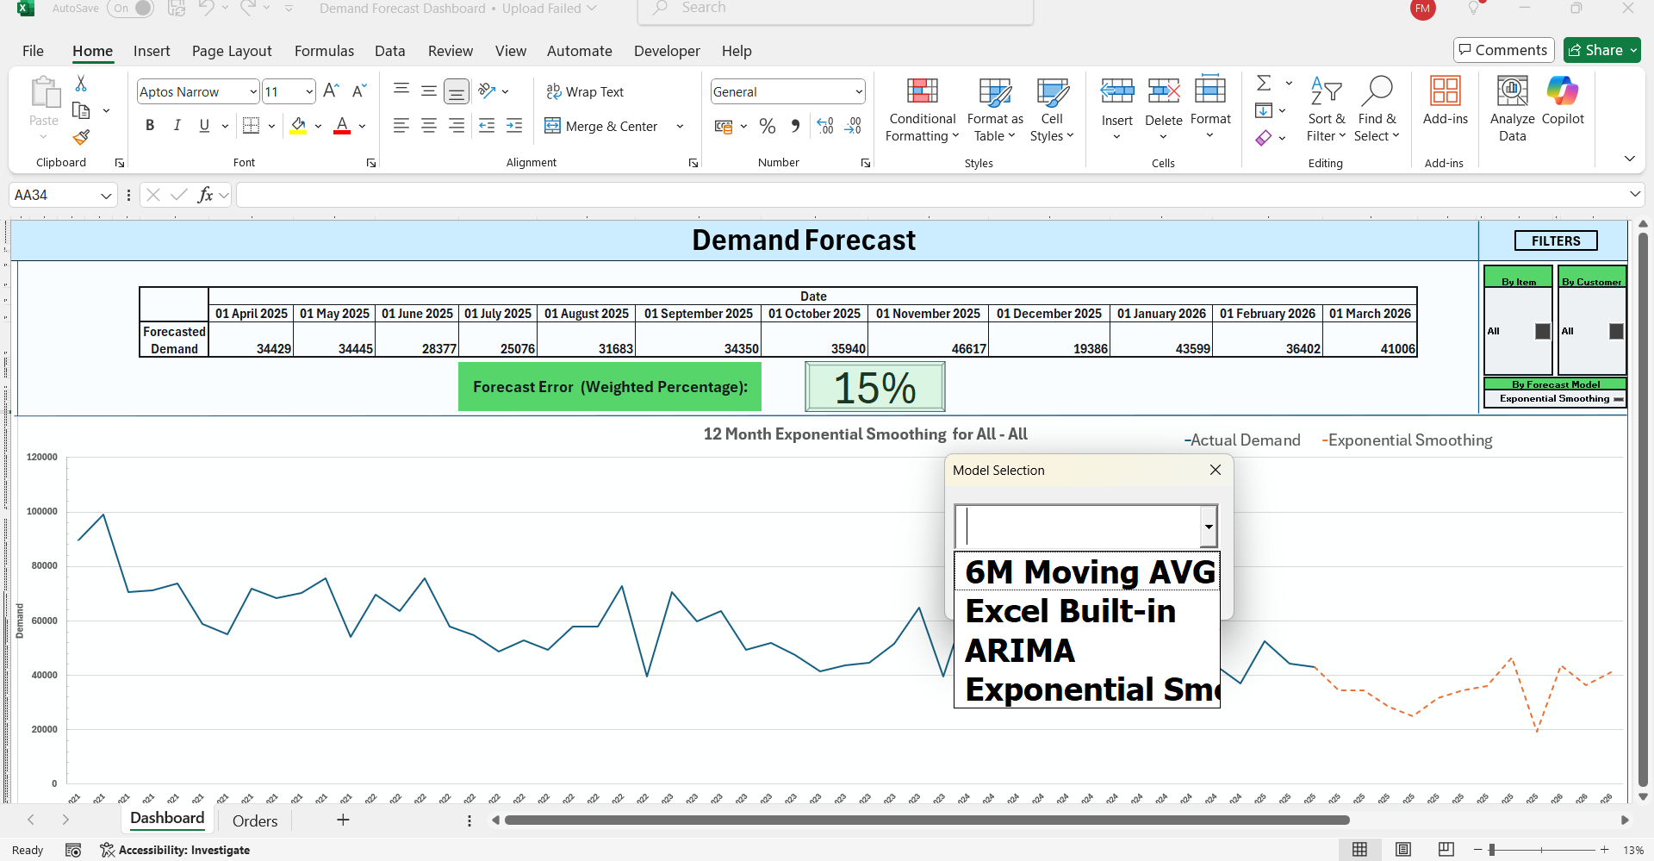Apply percent number style

pos(767,126)
